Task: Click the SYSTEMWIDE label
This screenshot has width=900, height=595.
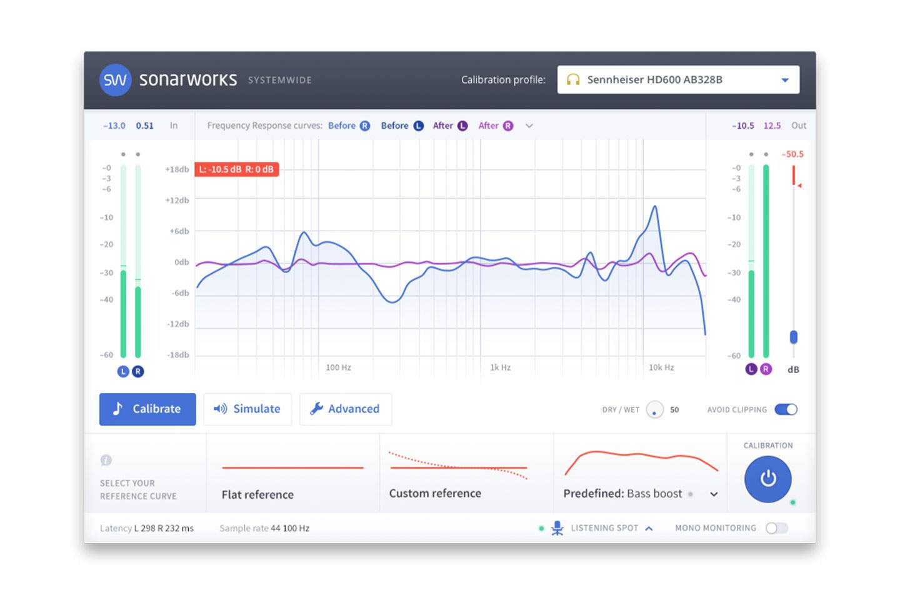Action: coord(280,80)
